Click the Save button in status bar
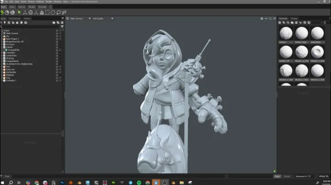The height and width of the screenshot is (185, 331). click(277, 176)
